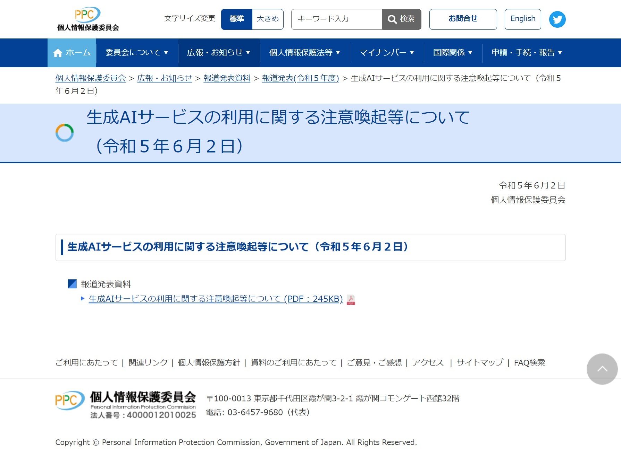Click the Twitter bird icon
Viewport: 621px width, 465px height.
pyautogui.click(x=557, y=19)
